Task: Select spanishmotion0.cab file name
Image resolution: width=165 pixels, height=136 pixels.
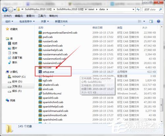Action: 55,115
